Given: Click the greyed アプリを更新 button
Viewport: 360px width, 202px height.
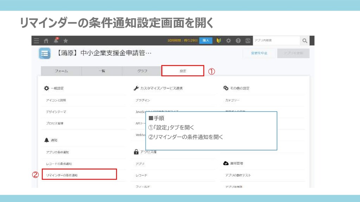Looking at the screenshot, I should pyautogui.click(x=293, y=53).
